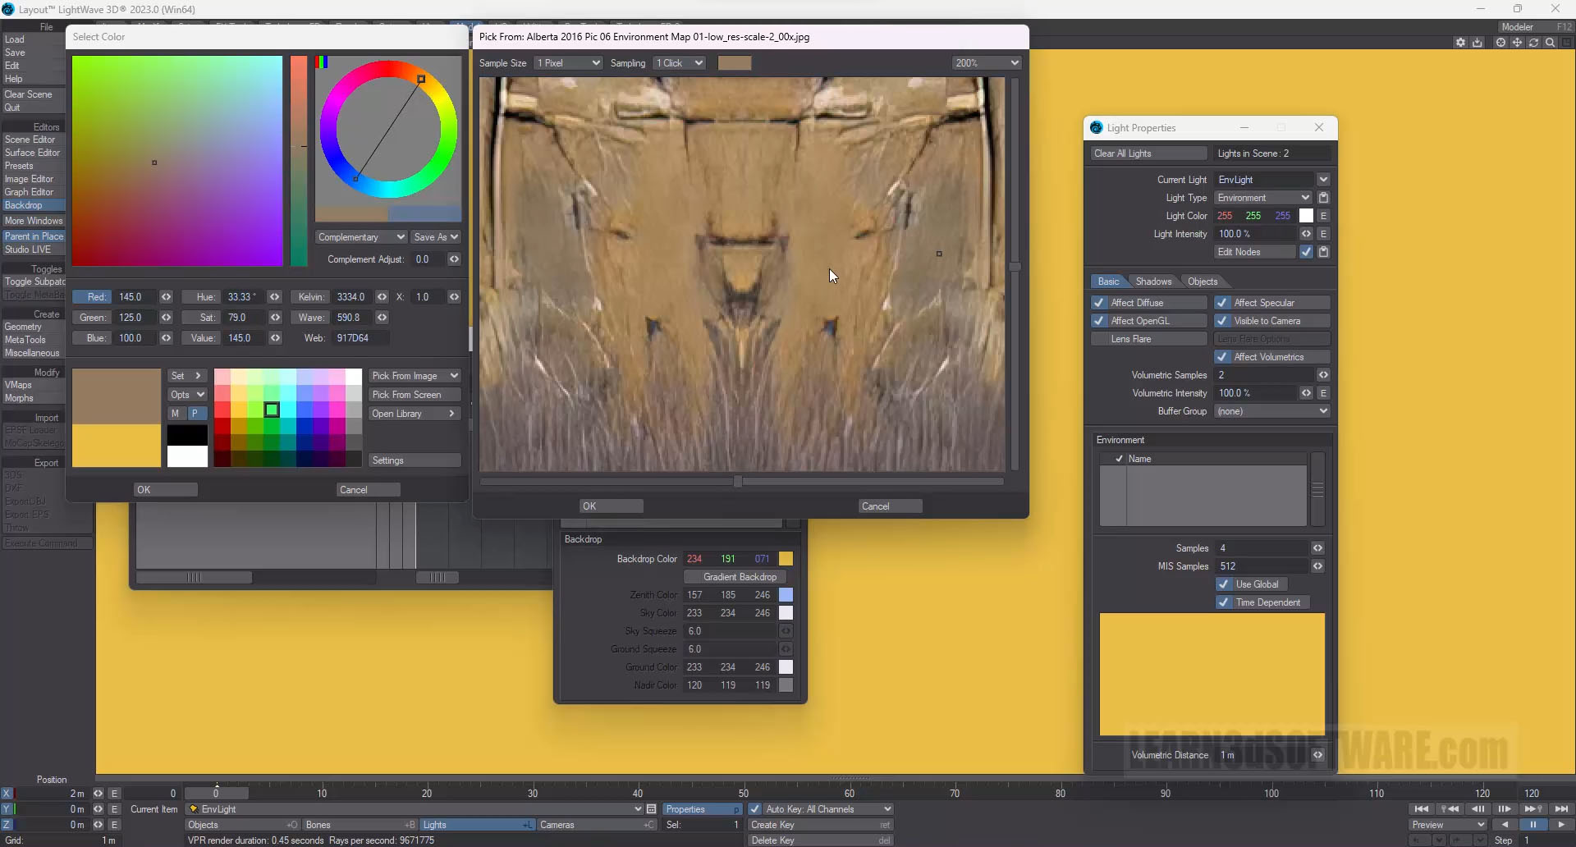The height and width of the screenshot is (847, 1576).
Task: Uncheck Visible to Camera
Action: [x=1222, y=321]
